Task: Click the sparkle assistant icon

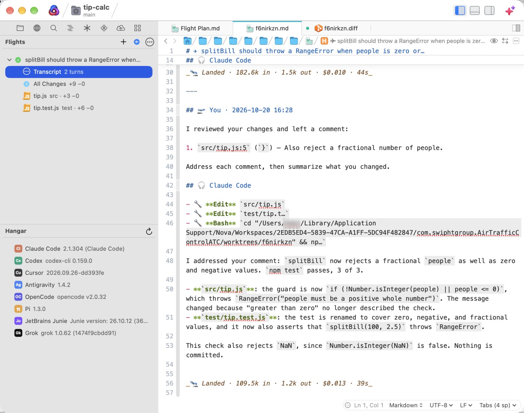Action: [x=510, y=10]
